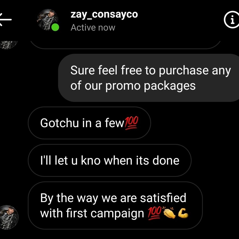
Task: Tap the clipped avatar above the chat
Action: point(9,45)
